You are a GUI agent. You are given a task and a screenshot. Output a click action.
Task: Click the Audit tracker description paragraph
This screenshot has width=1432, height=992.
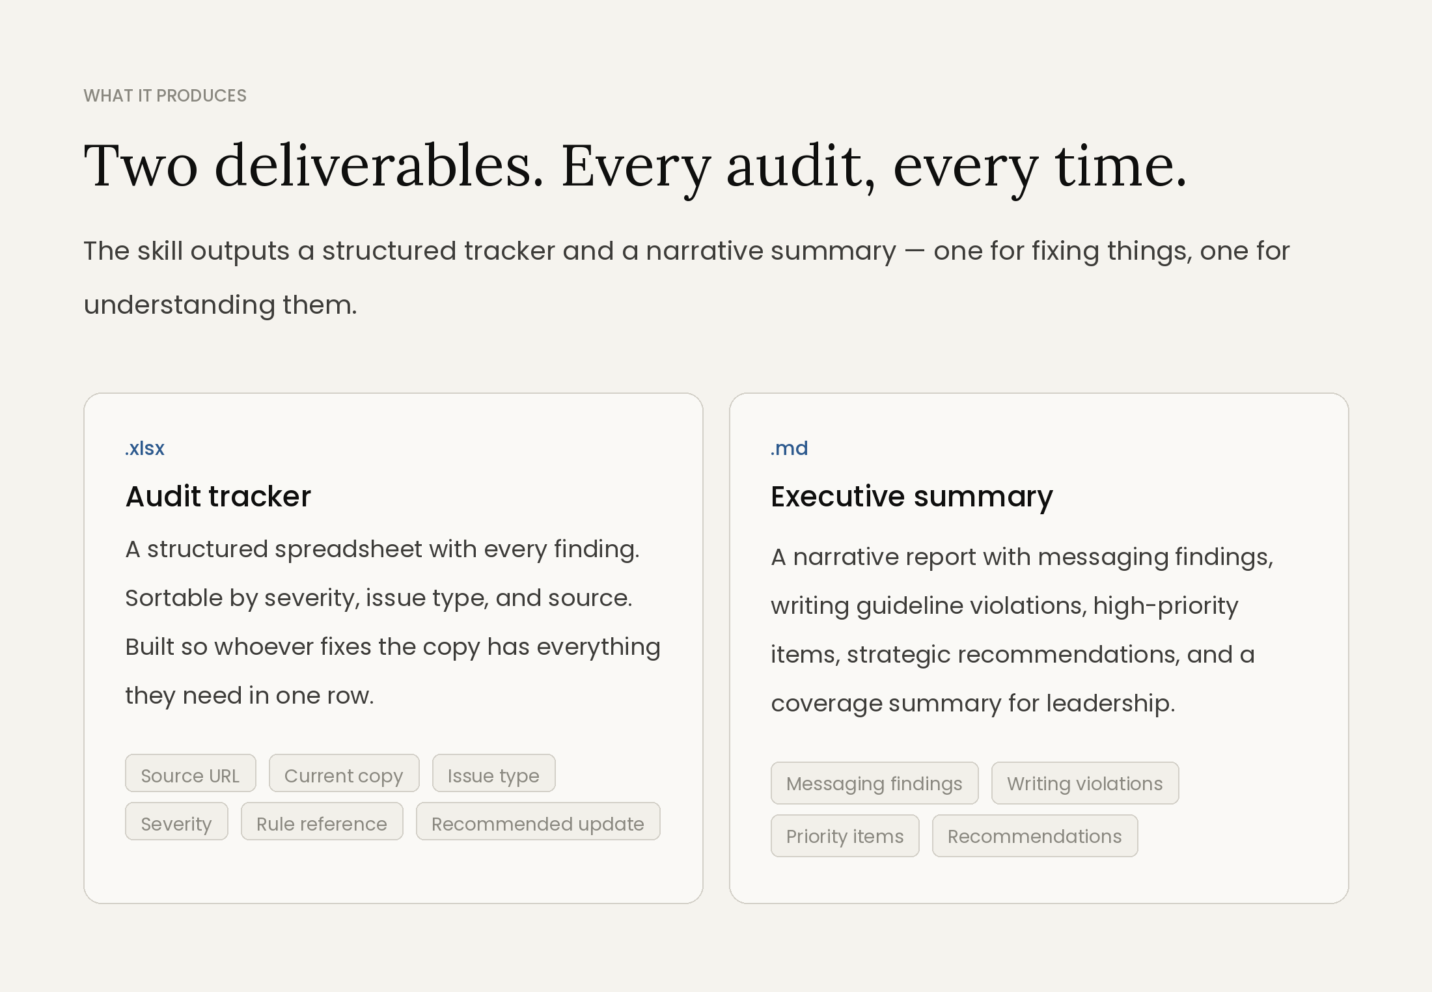point(392,622)
